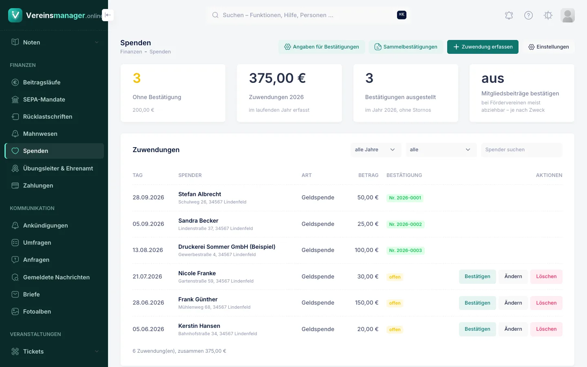Click receipt badge Nr. 2026-0003
Image resolution: width=587 pixels, height=367 pixels.
point(406,250)
